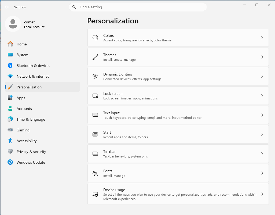275x215 pixels.
Task: Click the search magnifier icon
Action: pyautogui.click(x=74, y=7)
